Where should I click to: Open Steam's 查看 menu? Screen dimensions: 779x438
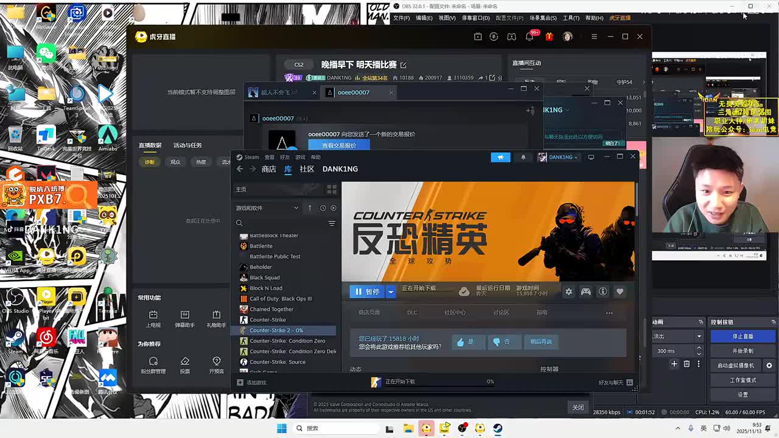(269, 157)
